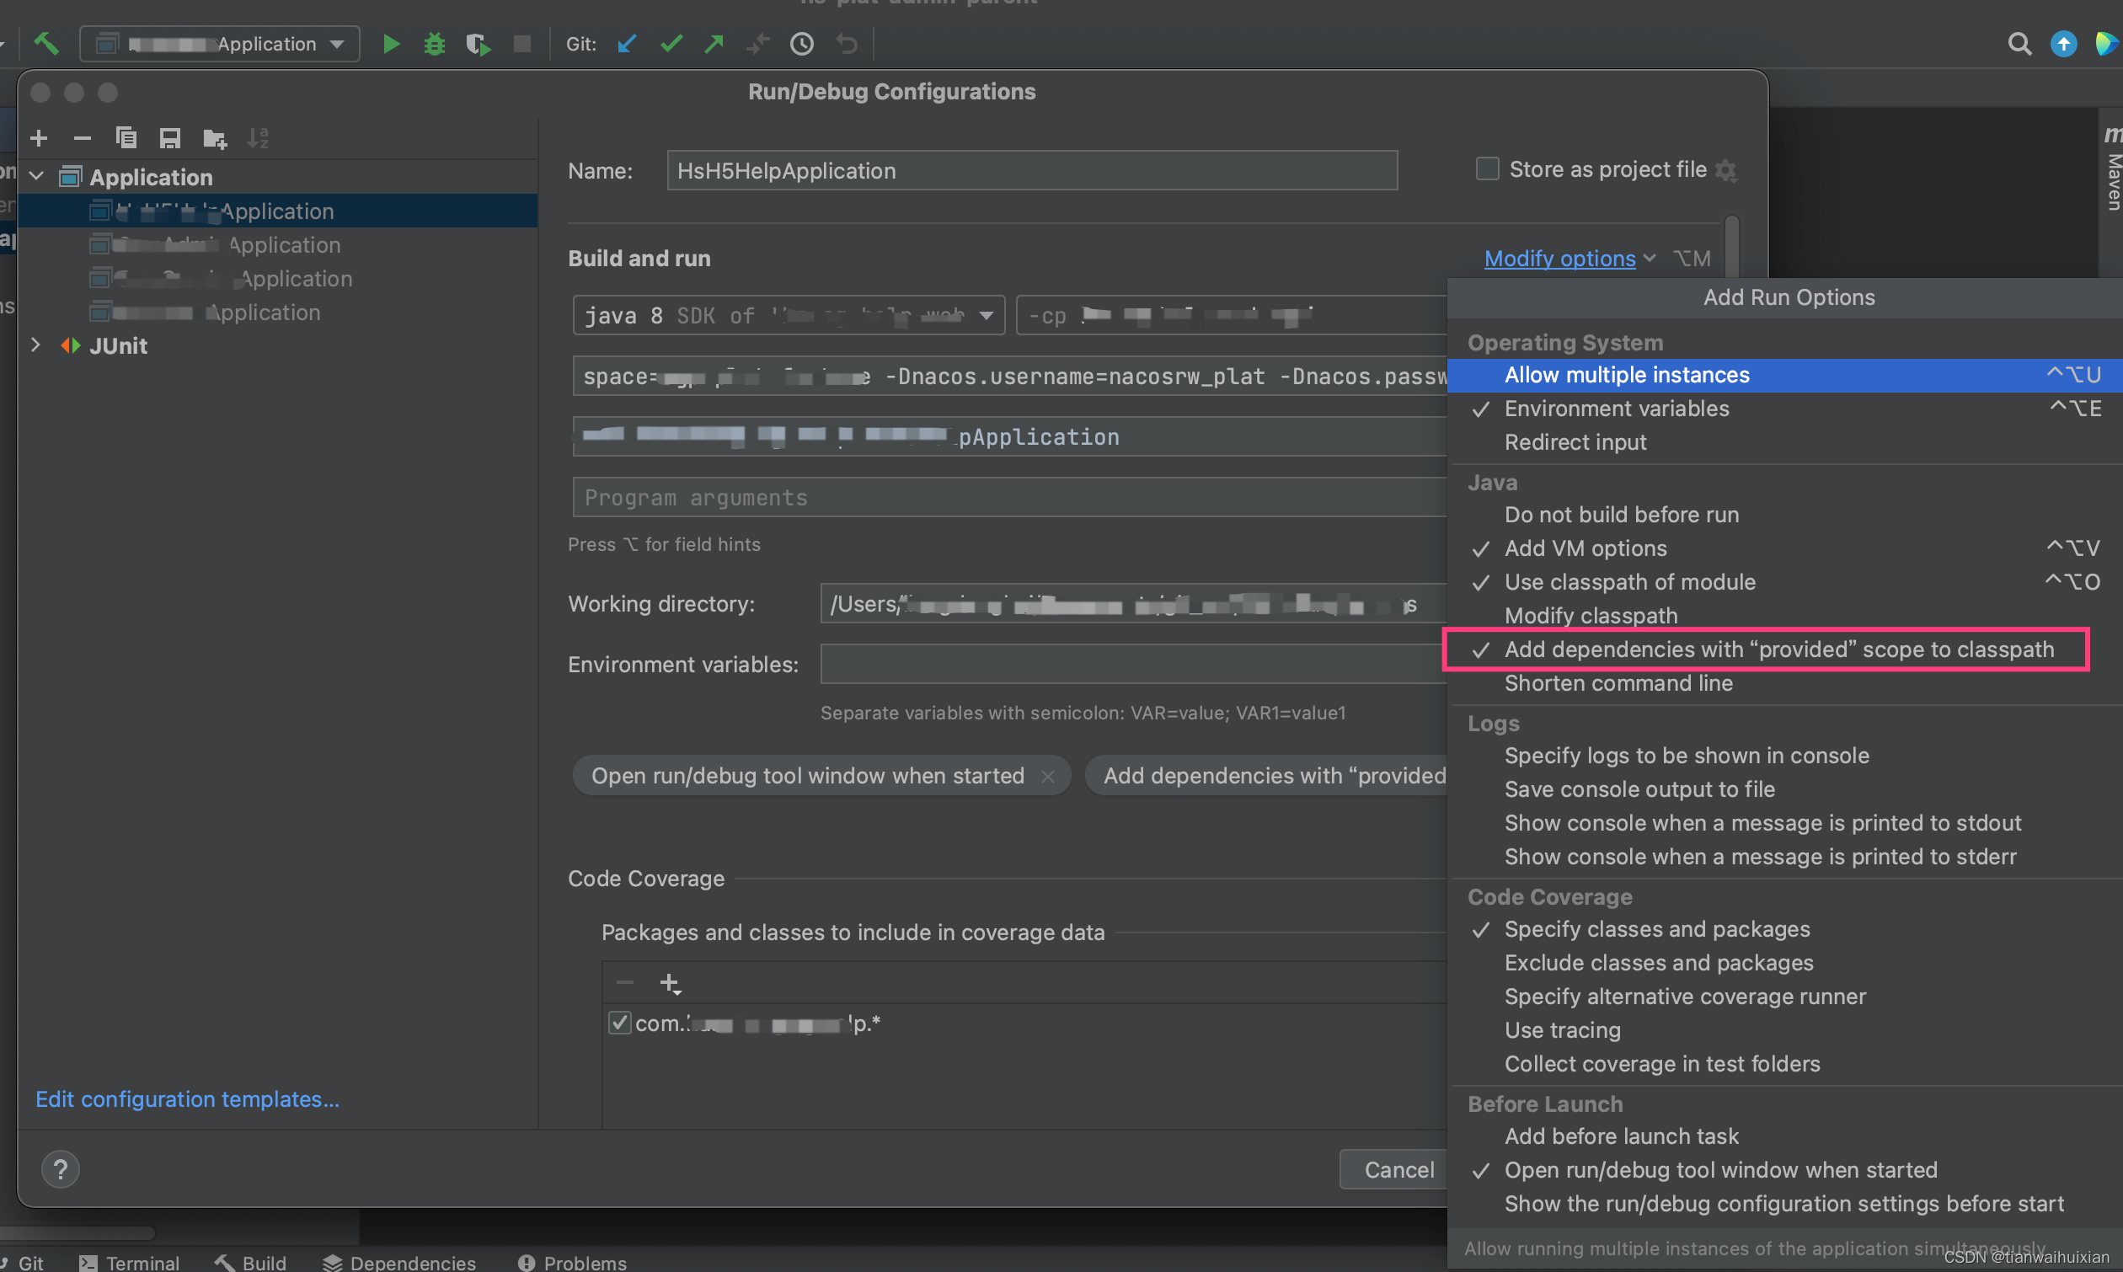Run with coverage icon in the toolbar
Screen dimensions: 2123x1272
[x=478, y=44]
